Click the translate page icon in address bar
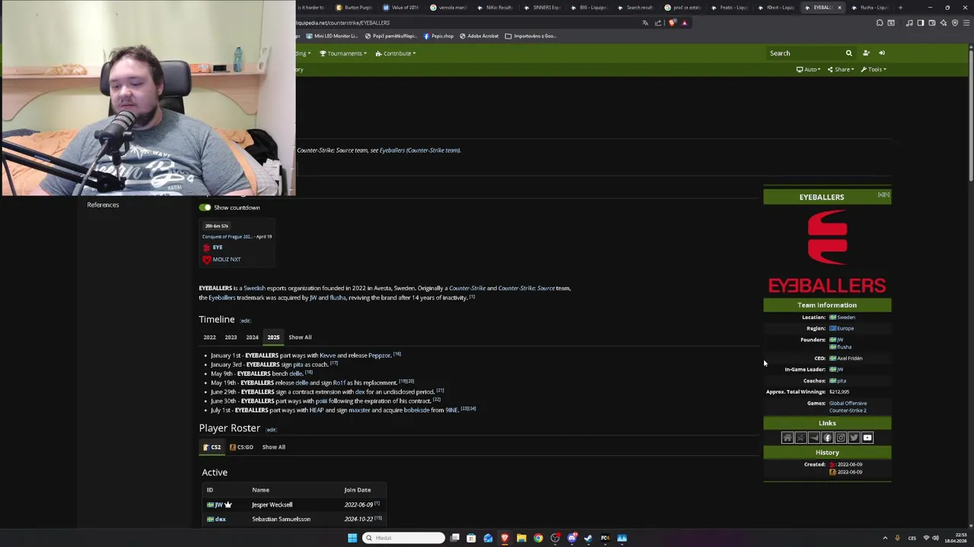 point(645,23)
